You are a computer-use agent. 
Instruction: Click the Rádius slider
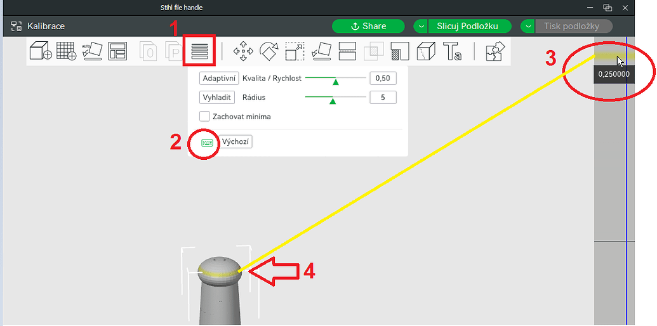[336, 98]
